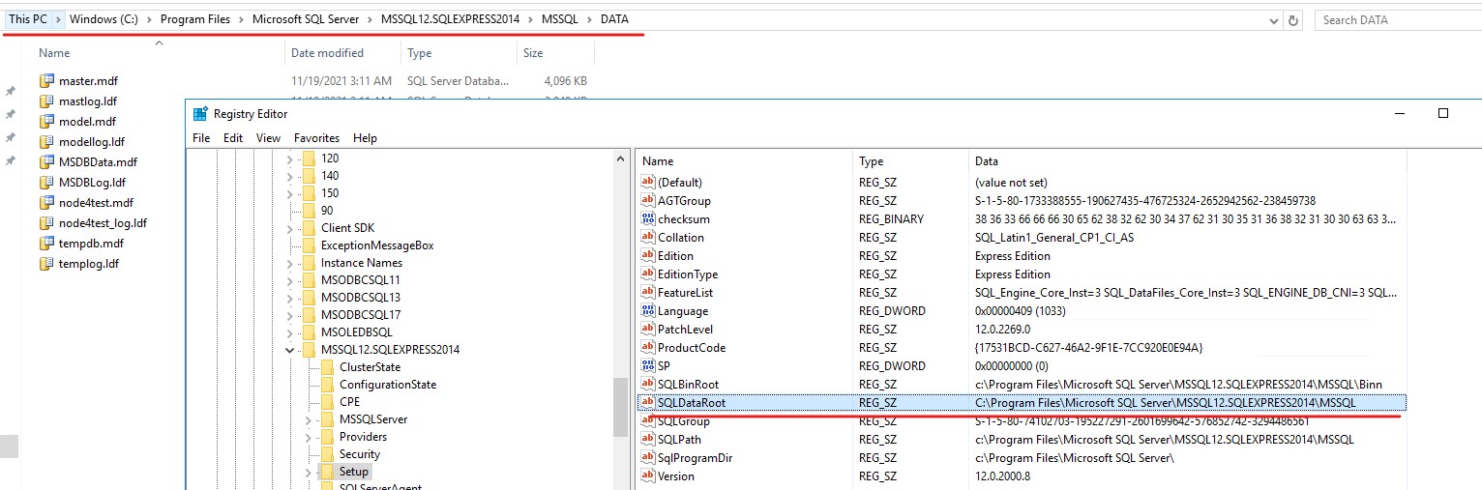
Task: Select the 90 registry key
Action: (x=327, y=211)
